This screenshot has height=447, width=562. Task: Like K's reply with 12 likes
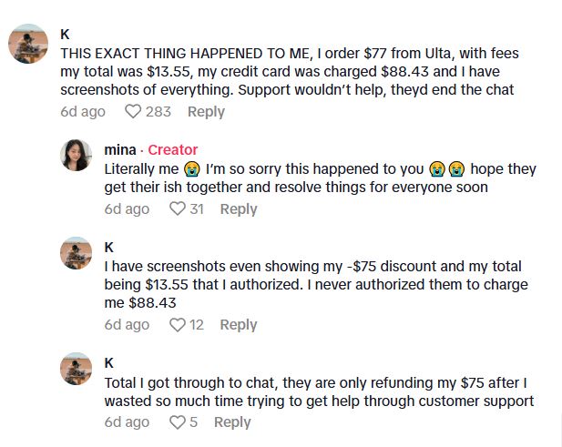pos(178,325)
